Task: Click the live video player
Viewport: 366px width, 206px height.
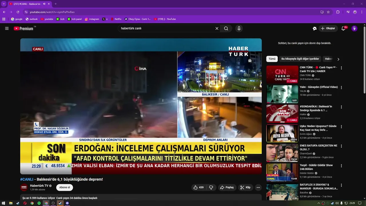Action: click(x=141, y=106)
